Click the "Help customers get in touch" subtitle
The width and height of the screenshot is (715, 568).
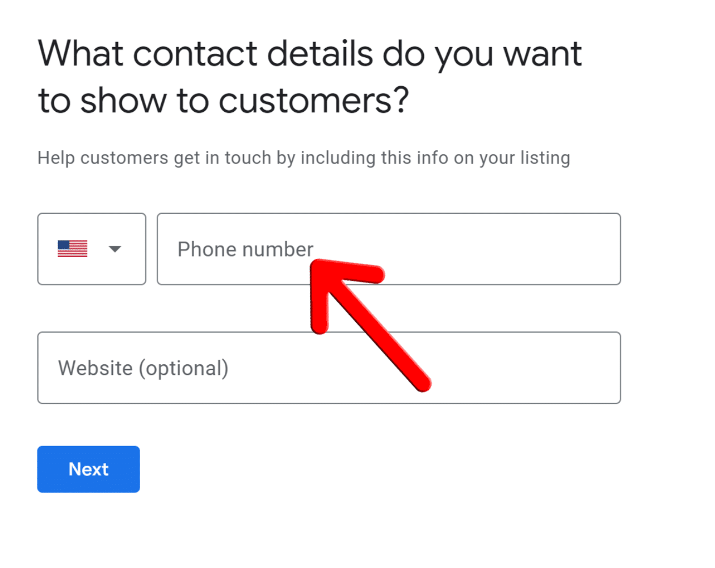[x=304, y=158]
